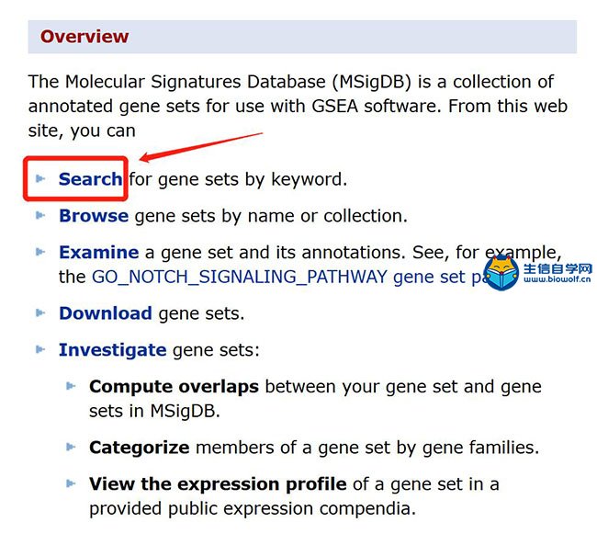Click the www.biowolf.cn watermark text
Screen dimensions: 597x545
(x=558, y=279)
